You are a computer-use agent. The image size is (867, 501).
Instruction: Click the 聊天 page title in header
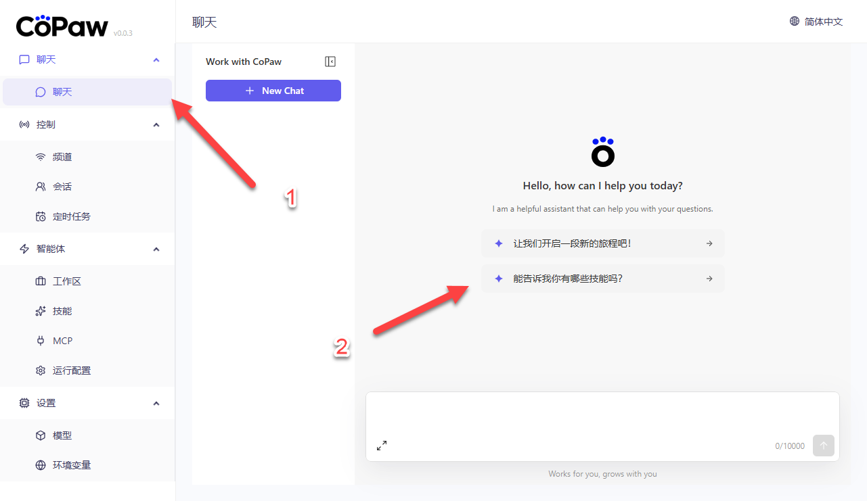pos(204,22)
